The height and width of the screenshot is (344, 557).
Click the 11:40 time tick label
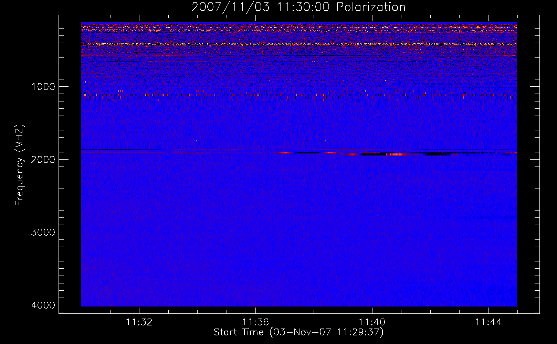tap(372, 322)
